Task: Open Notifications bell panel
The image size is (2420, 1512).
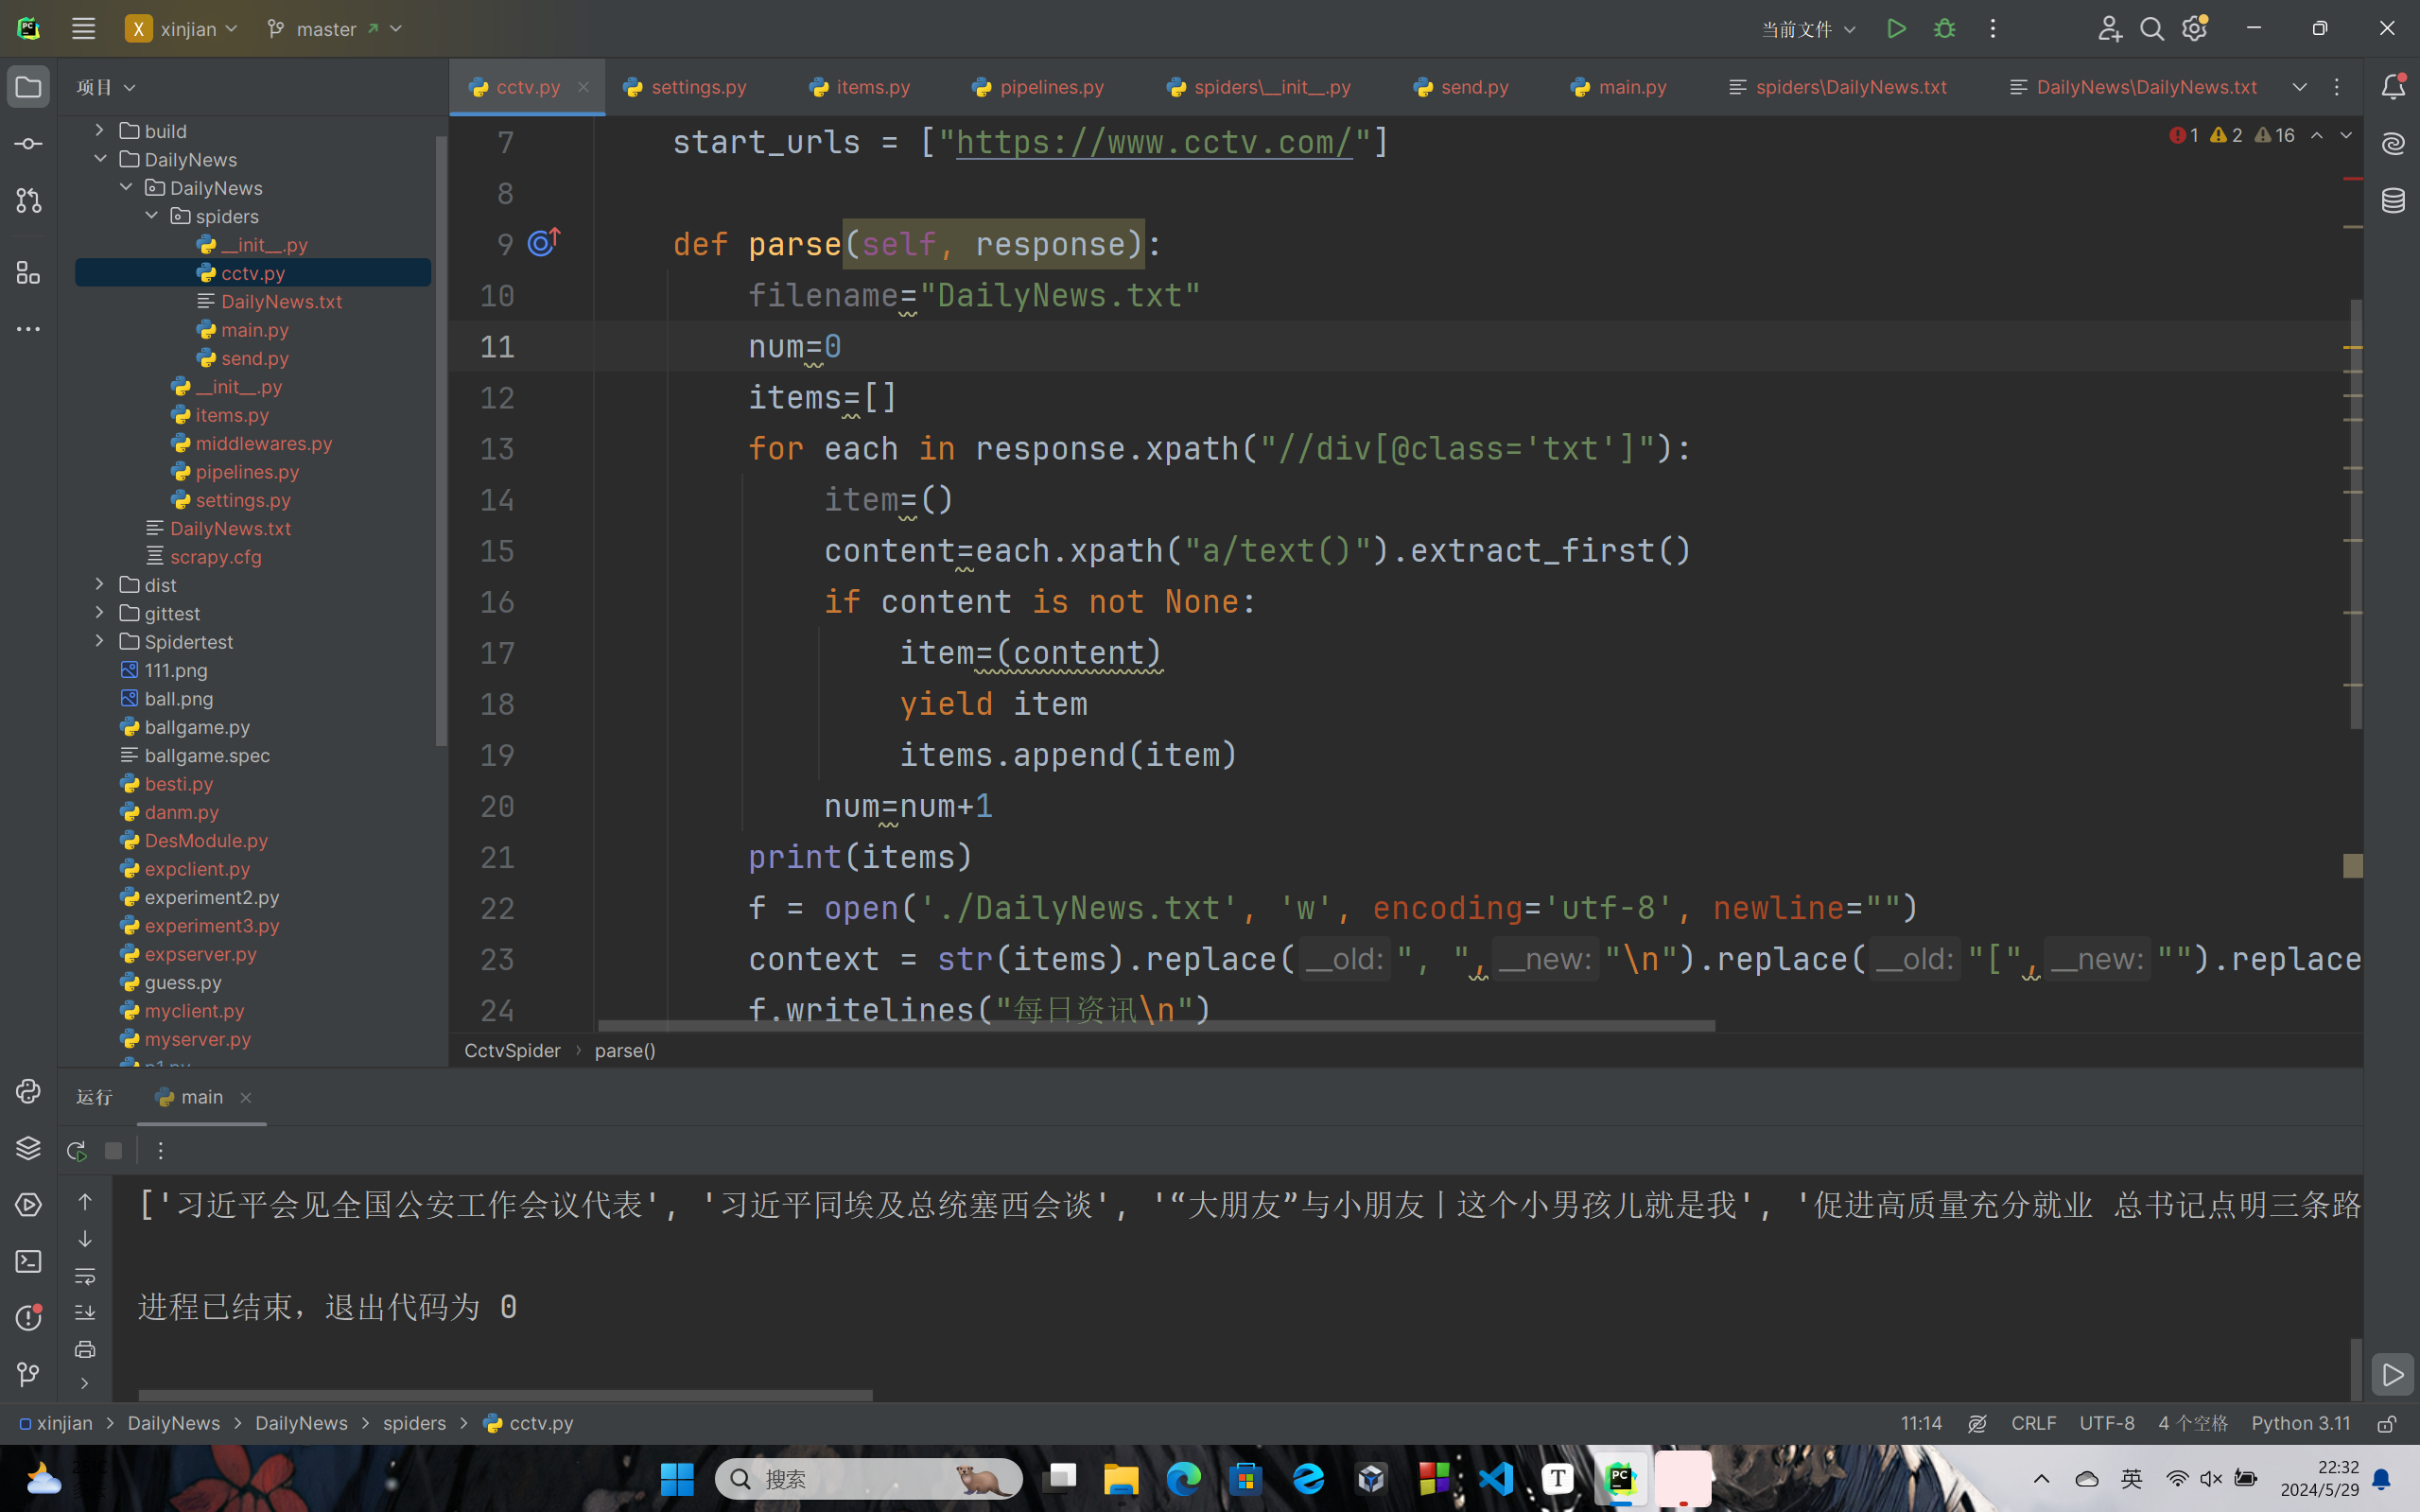Action: click(2392, 87)
